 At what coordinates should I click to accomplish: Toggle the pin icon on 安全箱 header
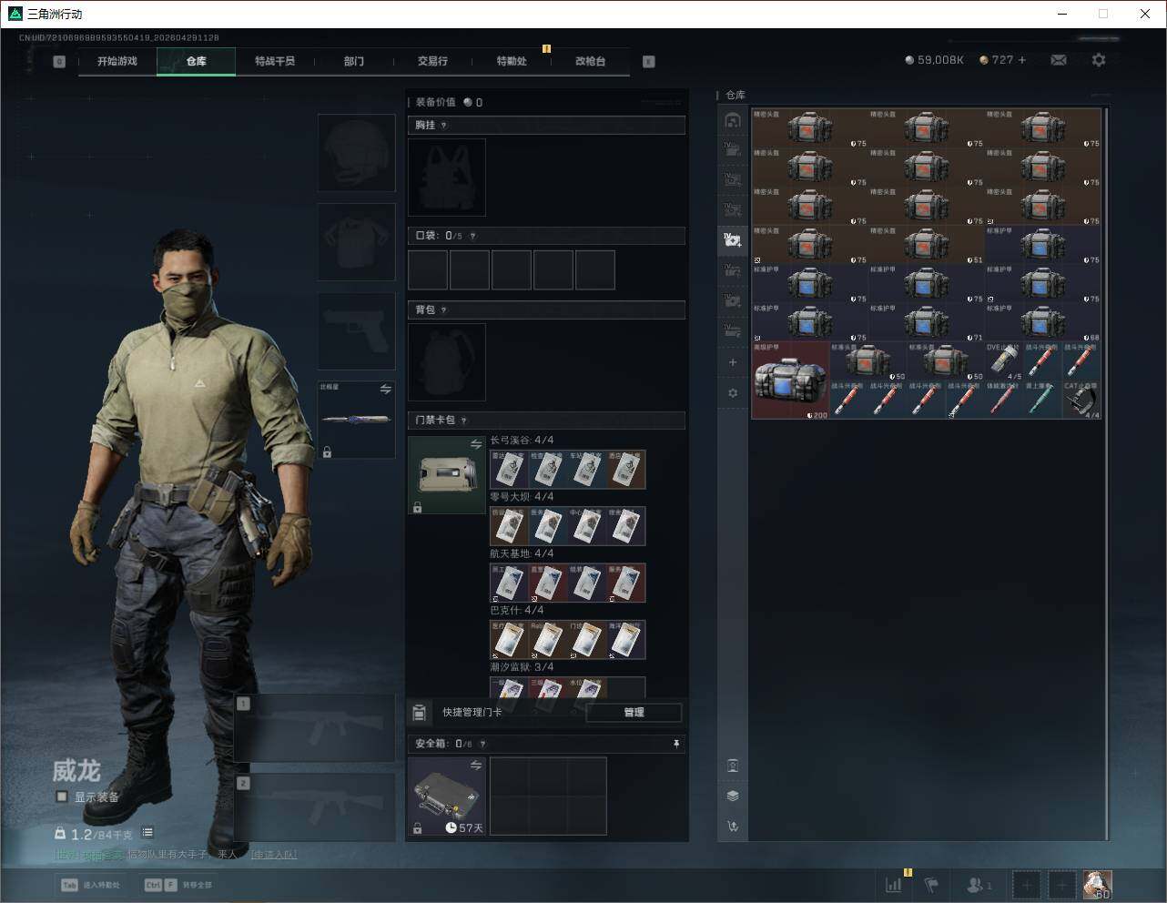click(675, 744)
